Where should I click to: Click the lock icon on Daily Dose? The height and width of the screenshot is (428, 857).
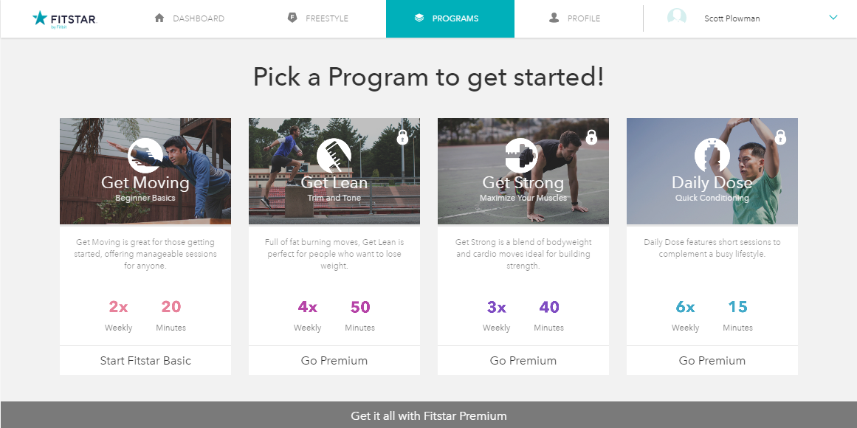click(780, 137)
